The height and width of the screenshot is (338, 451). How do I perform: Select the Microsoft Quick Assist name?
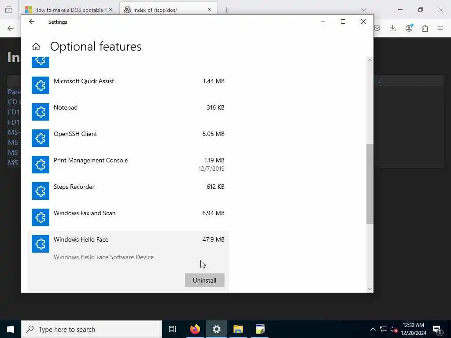tap(84, 81)
